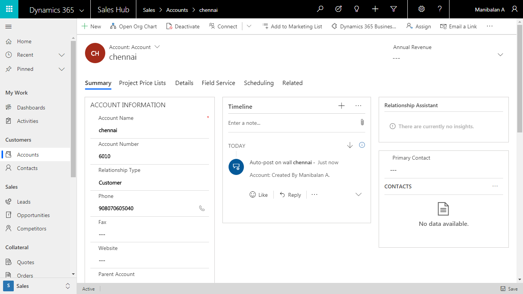Click Add to Marketing List
Screen dimensions: 523x294
(x=292, y=26)
